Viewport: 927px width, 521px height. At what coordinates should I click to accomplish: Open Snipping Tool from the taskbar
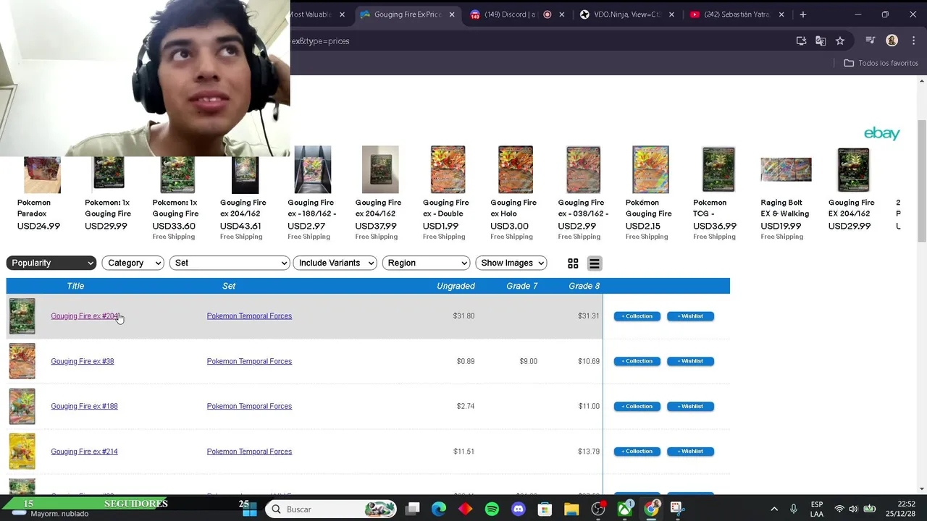pyautogui.click(x=676, y=509)
